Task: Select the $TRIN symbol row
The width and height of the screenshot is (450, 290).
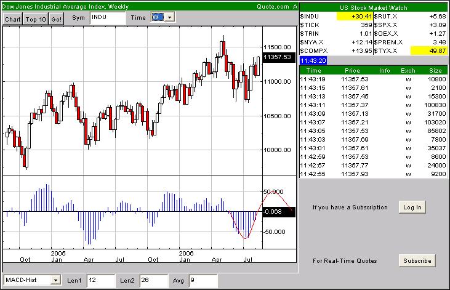Action: [x=310, y=34]
